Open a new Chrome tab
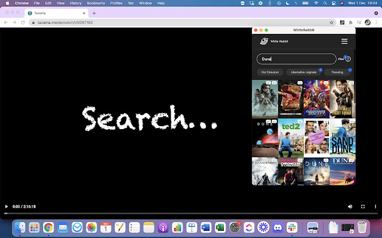This screenshot has width=382, height=238. [94, 13]
